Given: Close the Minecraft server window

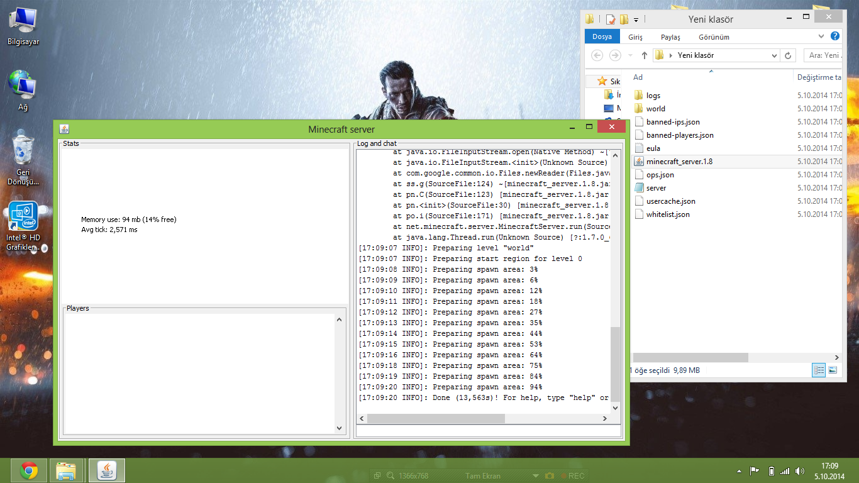Looking at the screenshot, I should click(611, 127).
